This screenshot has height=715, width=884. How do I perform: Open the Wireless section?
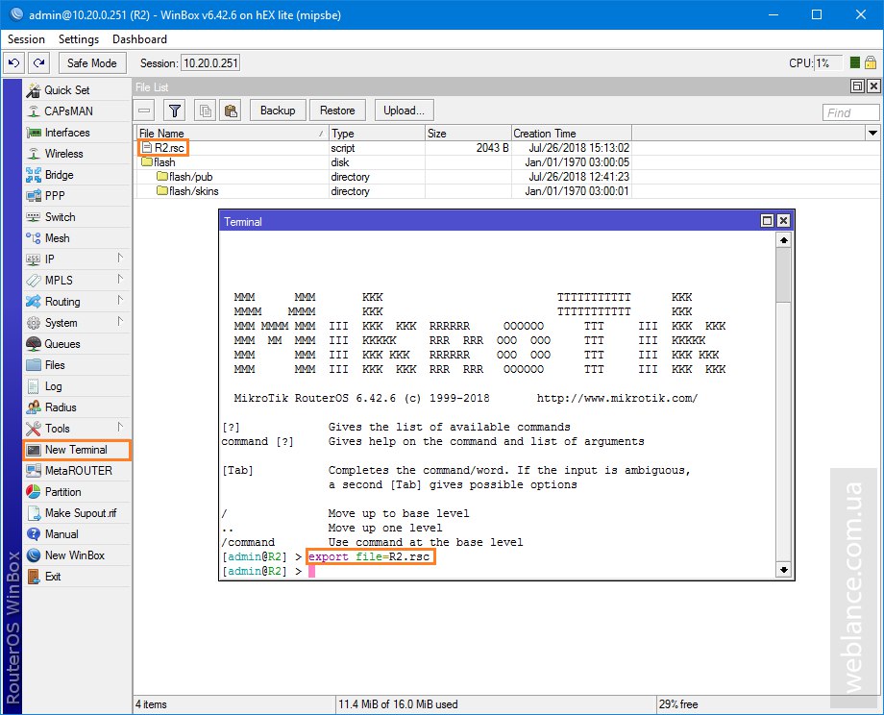click(x=77, y=154)
